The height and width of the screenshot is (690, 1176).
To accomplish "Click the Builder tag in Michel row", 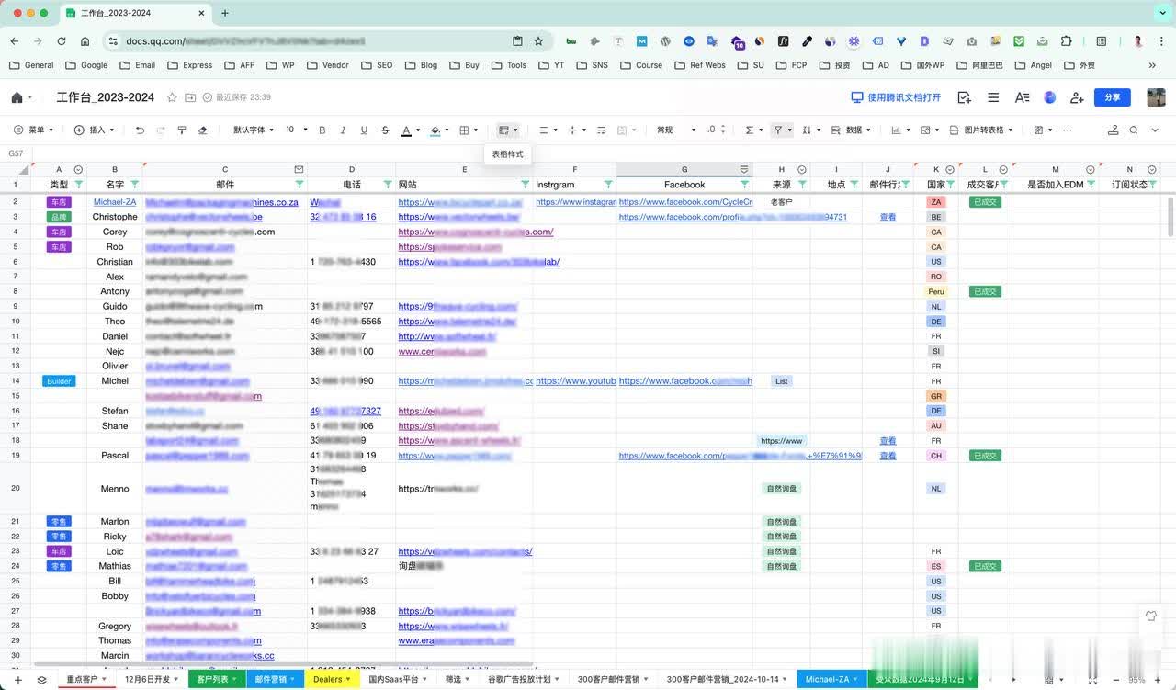I will tap(59, 381).
